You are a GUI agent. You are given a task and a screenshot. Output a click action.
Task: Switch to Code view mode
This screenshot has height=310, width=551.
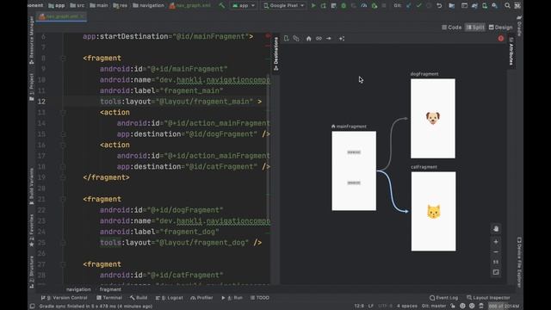451,27
